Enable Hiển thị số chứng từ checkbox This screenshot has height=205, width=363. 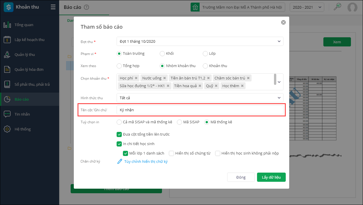[x=171, y=153]
